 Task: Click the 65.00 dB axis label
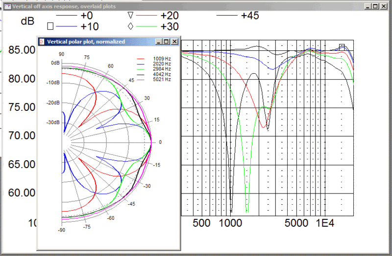click(x=22, y=164)
